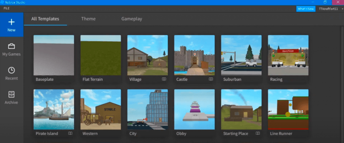Select the Flat Terrain template thumbnail
The height and width of the screenshot is (143, 344).
click(101, 55)
